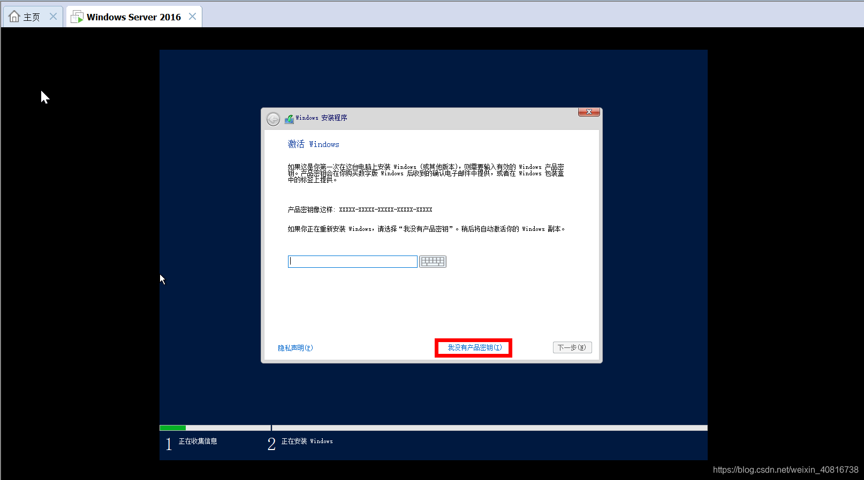
Task: Click step 1 正在收集信息 label
Action: tap(198, 441)
